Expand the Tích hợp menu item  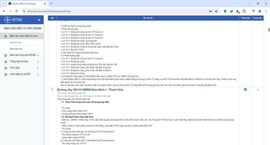pyautogui.click(x=22, y=68)
